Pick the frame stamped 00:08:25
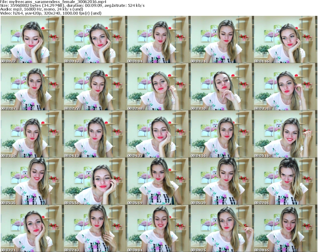 (222, 228)
